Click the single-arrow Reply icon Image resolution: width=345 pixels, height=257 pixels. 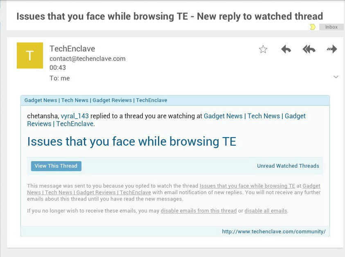(286, 49)
